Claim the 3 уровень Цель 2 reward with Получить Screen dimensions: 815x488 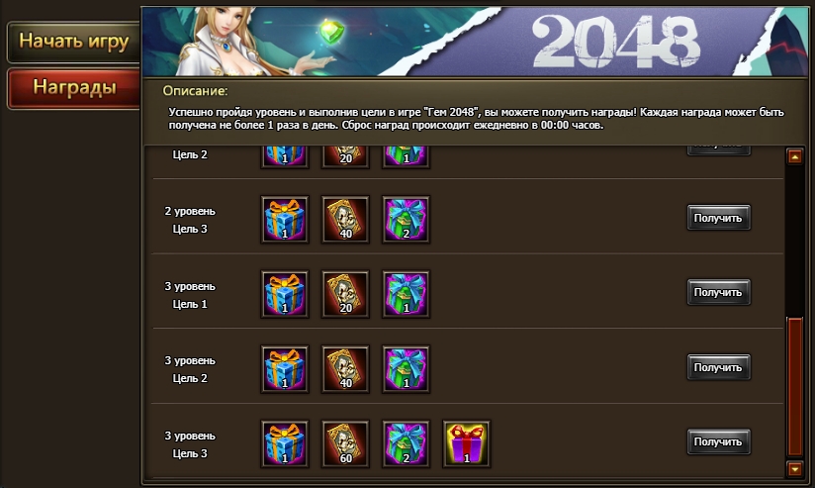718,367
